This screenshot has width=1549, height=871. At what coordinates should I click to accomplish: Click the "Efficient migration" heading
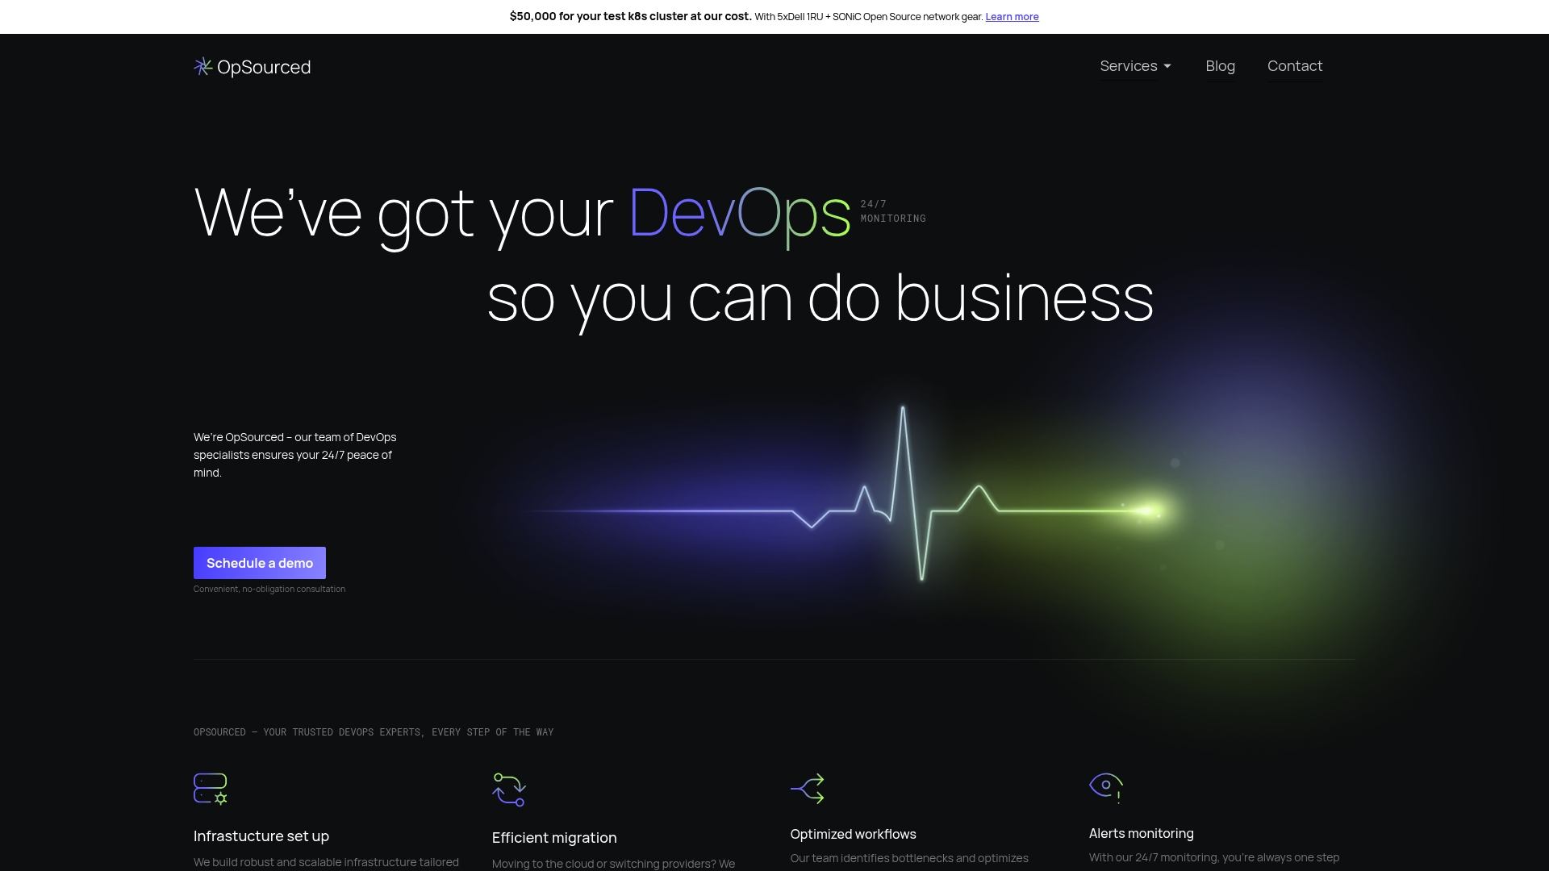pyautogui.click(x=554, y=838)
